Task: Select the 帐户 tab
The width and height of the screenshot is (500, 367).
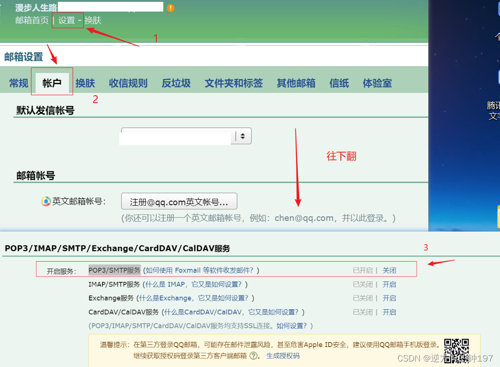Action: [52, 83]
